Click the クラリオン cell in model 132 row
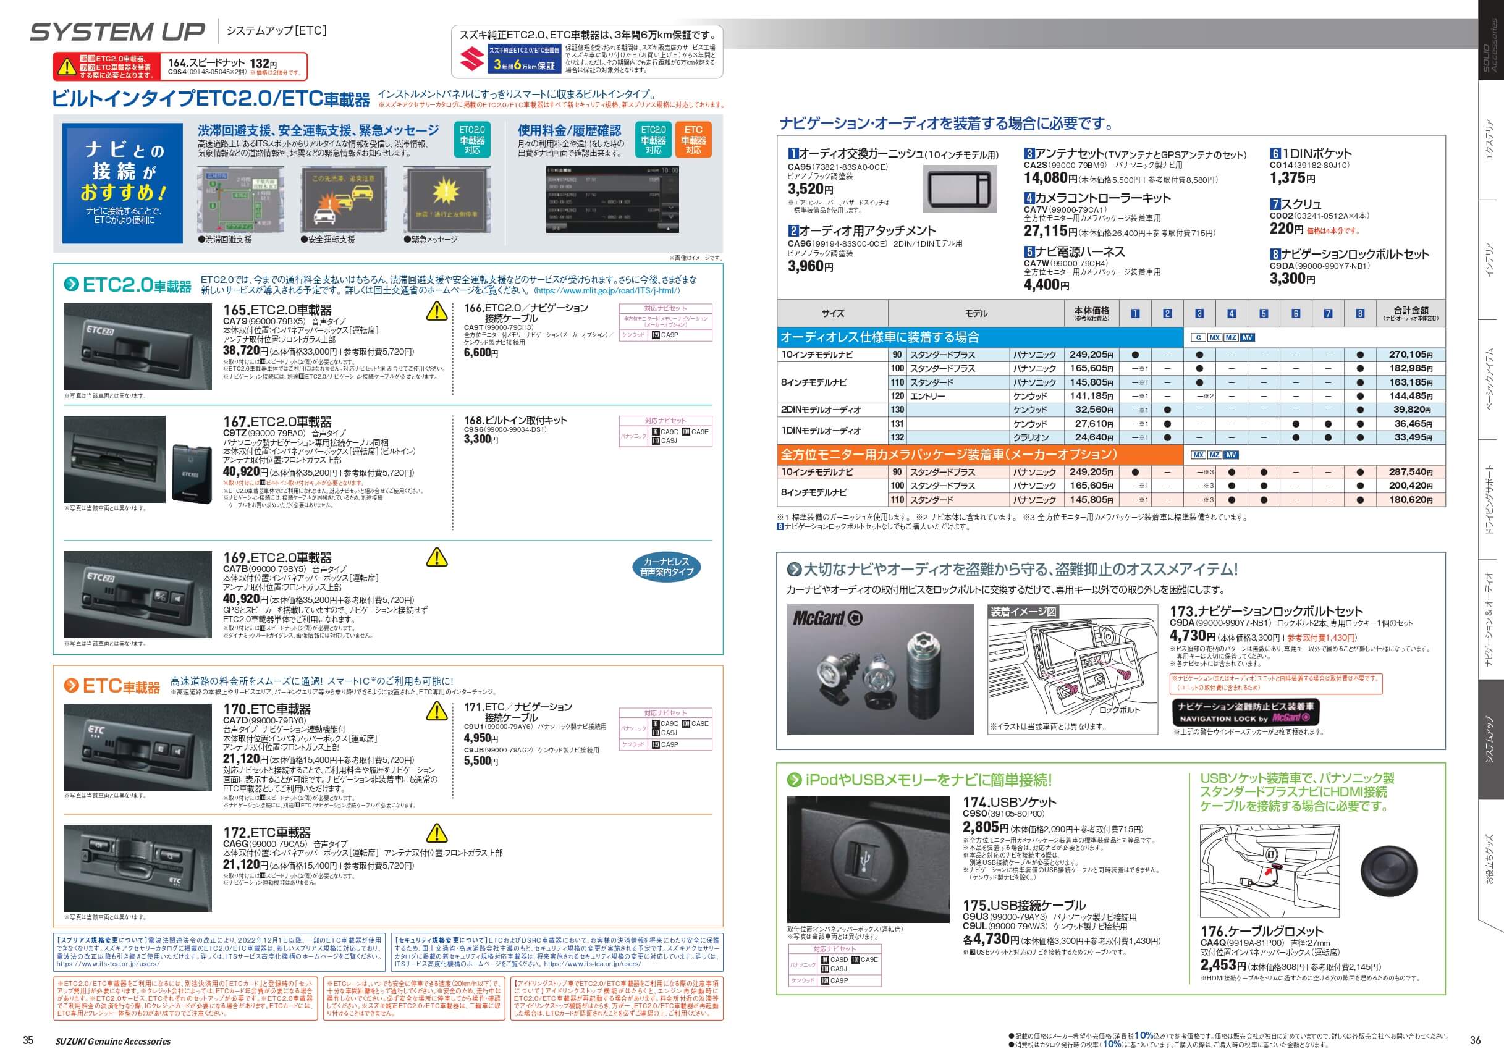Image resolution: width=1504 pixels, height=1062 pixels. [x=1031, y=437]
